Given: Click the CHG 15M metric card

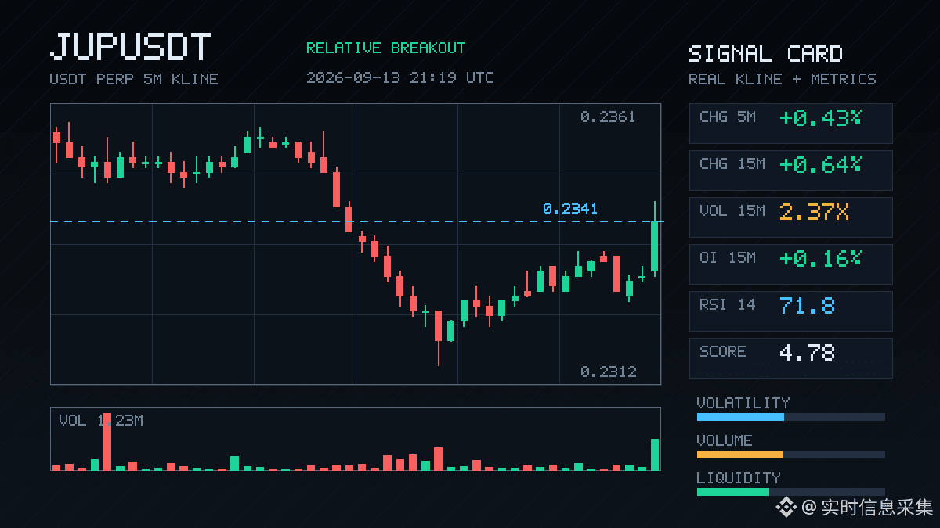Looking at the screenshot, I should (790, 171).
